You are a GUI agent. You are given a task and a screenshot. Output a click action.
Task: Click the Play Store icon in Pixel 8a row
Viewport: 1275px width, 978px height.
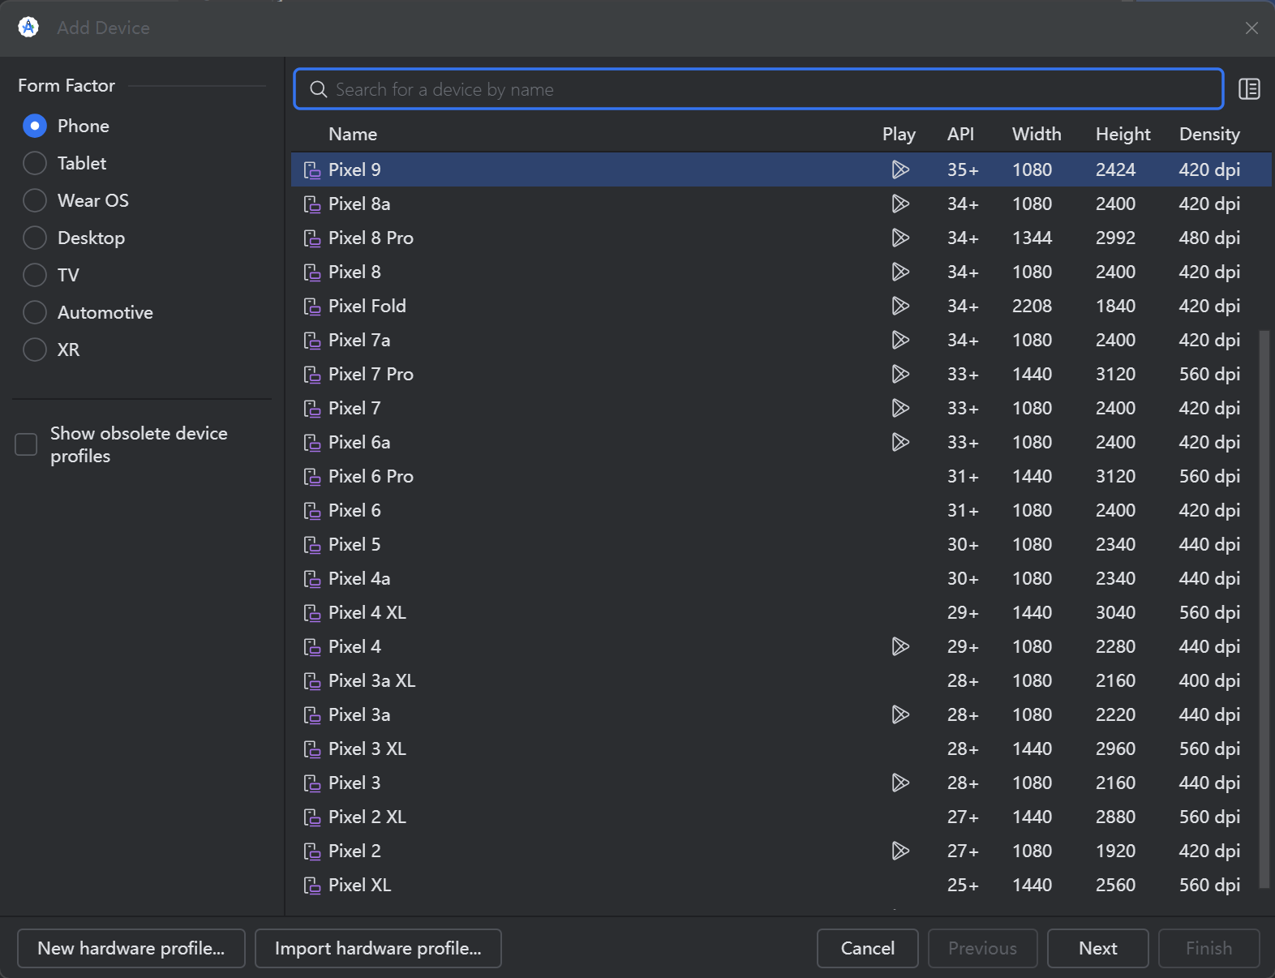[x=900, y=204]
